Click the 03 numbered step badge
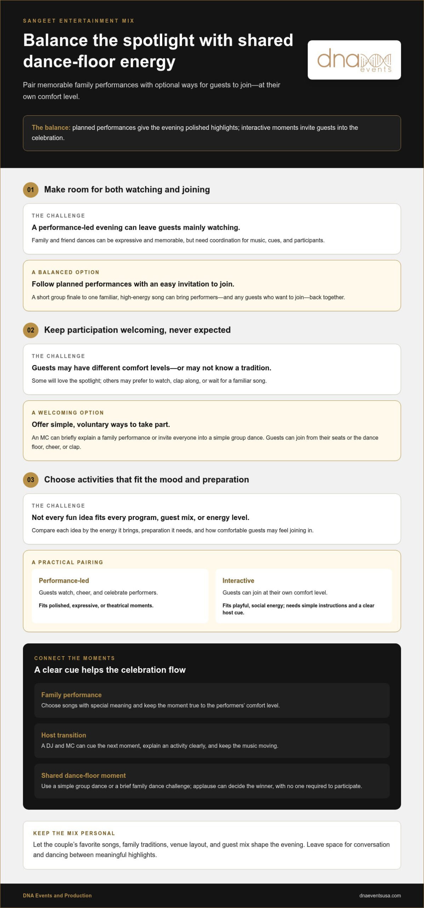Image resolution: width=424 pixels, height=908 pixels. click(31, 480)
